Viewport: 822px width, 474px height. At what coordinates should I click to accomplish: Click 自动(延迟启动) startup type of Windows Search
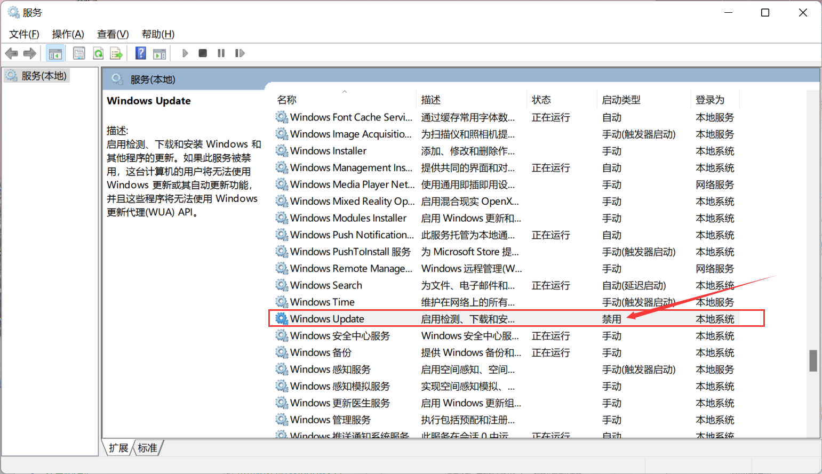tap(634, 285)
